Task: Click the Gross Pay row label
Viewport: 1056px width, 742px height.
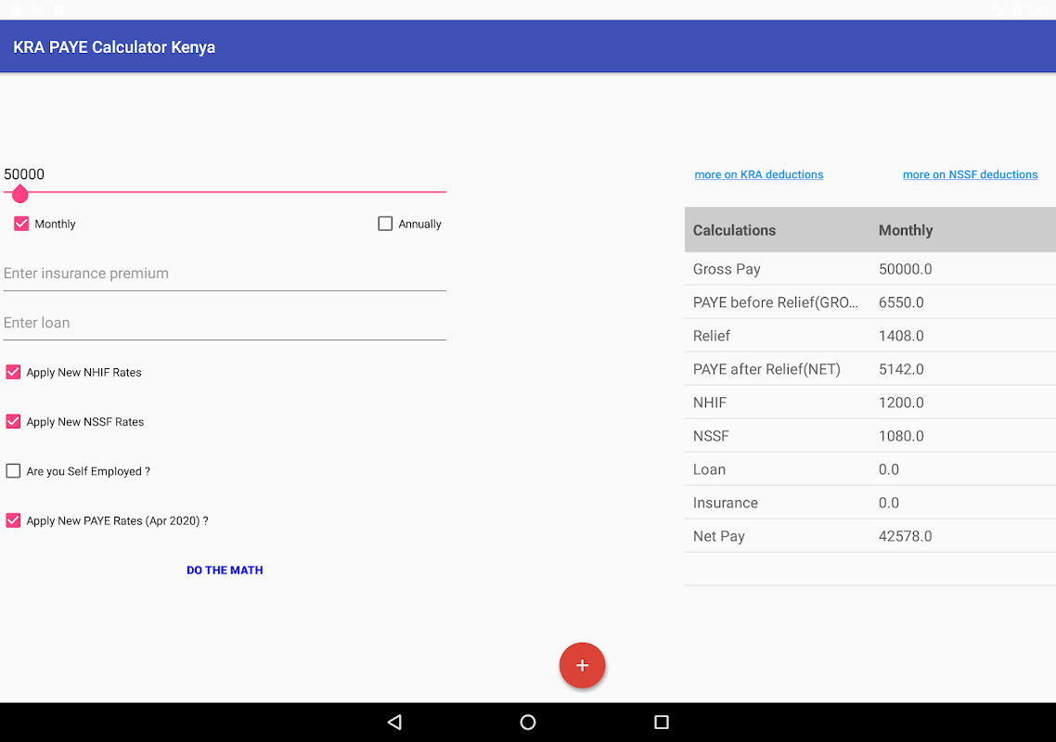Action: 727,269
